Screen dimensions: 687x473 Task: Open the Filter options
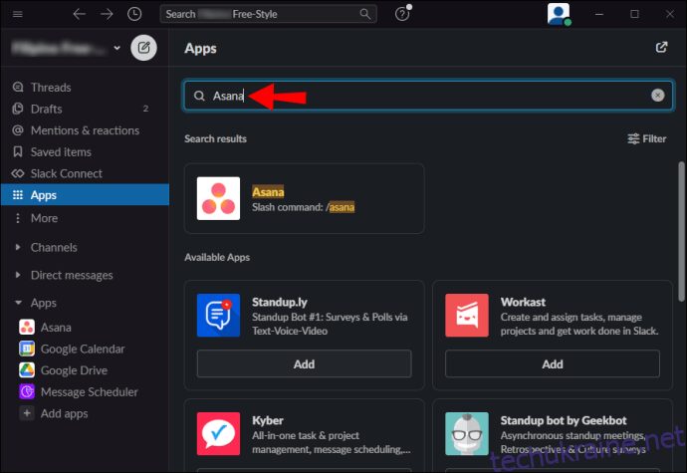pos(647,139)
